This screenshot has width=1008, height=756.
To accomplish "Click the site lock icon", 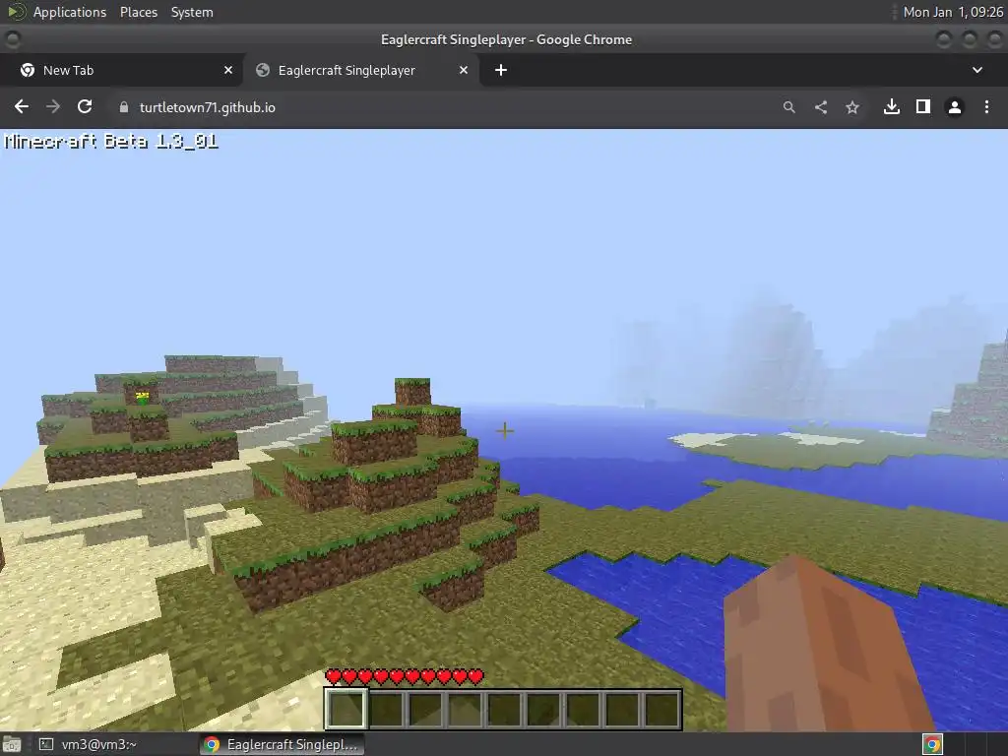I will coord(124,107).
